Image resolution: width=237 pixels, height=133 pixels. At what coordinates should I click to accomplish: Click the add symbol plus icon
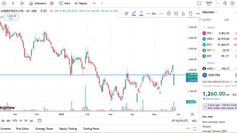[4, 3]
